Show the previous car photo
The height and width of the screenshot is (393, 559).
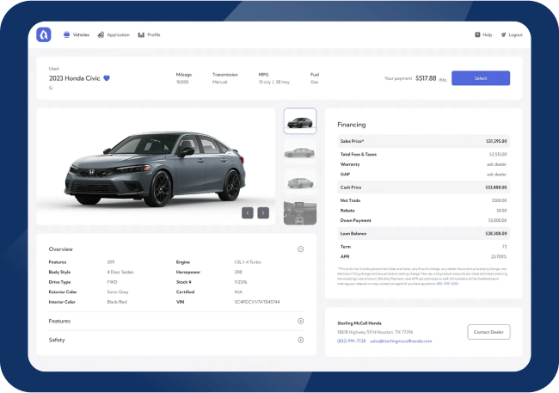coord(248,213)
